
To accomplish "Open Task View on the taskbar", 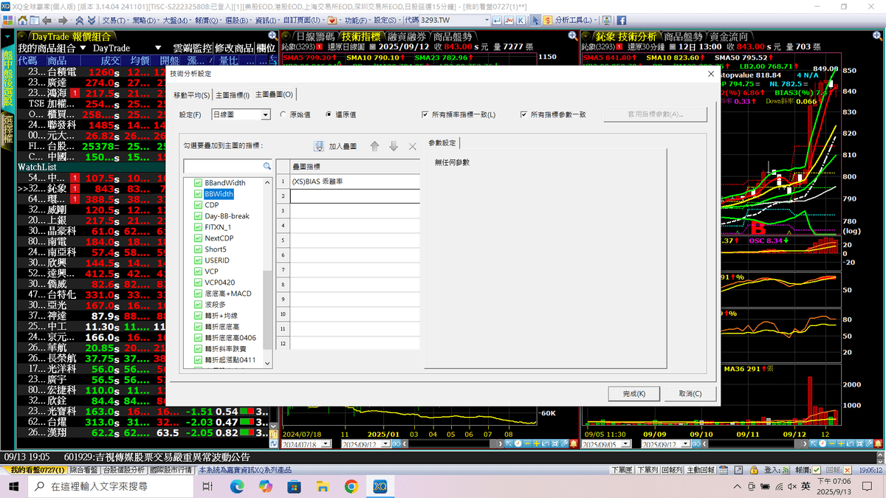I will point(208,486).
